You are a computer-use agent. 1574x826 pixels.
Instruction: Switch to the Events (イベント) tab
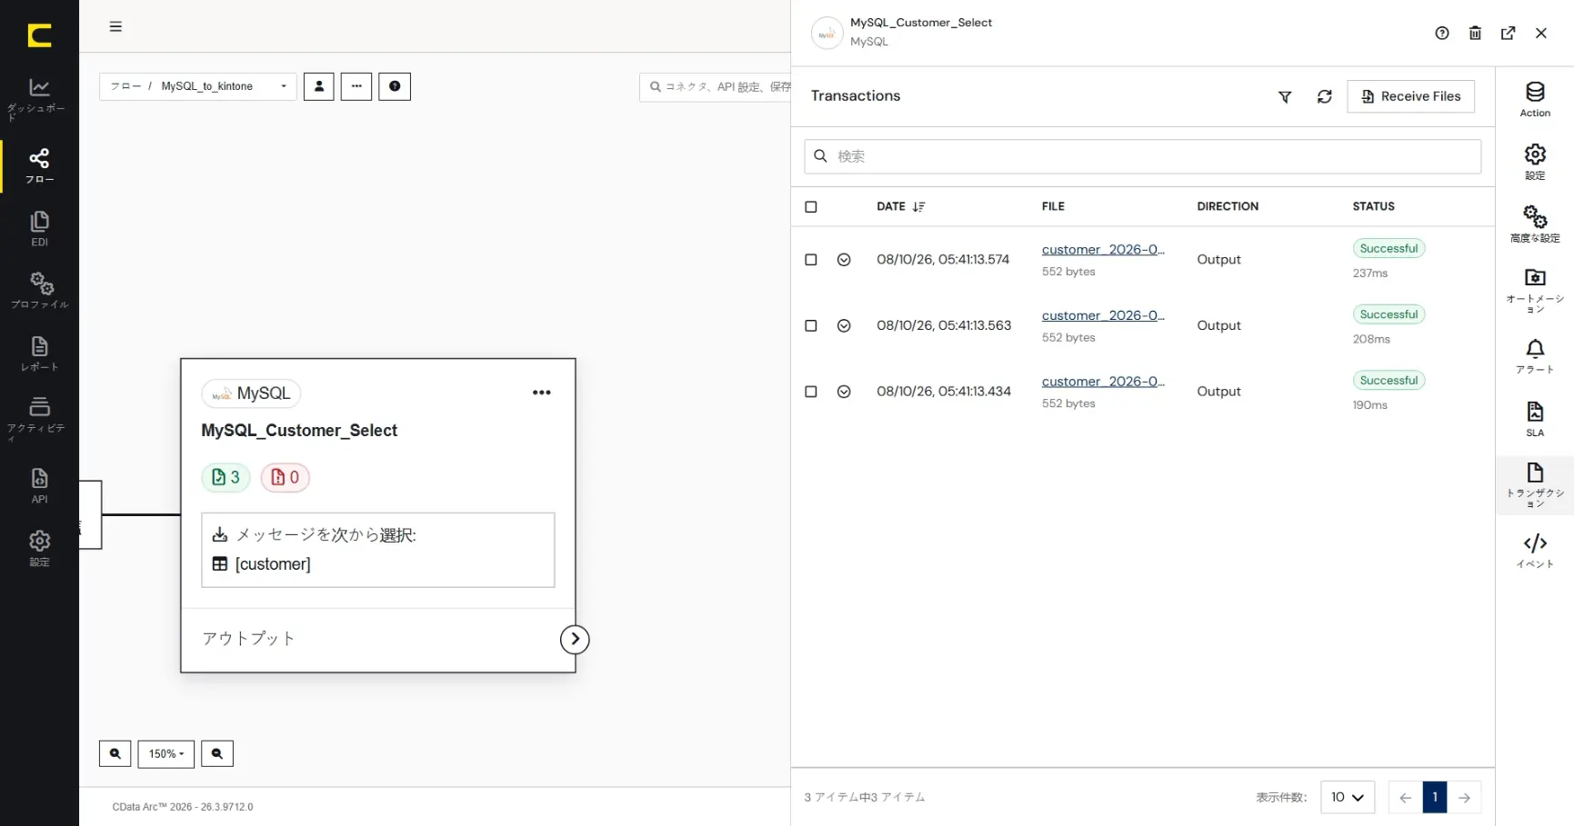pos(1535,551)
